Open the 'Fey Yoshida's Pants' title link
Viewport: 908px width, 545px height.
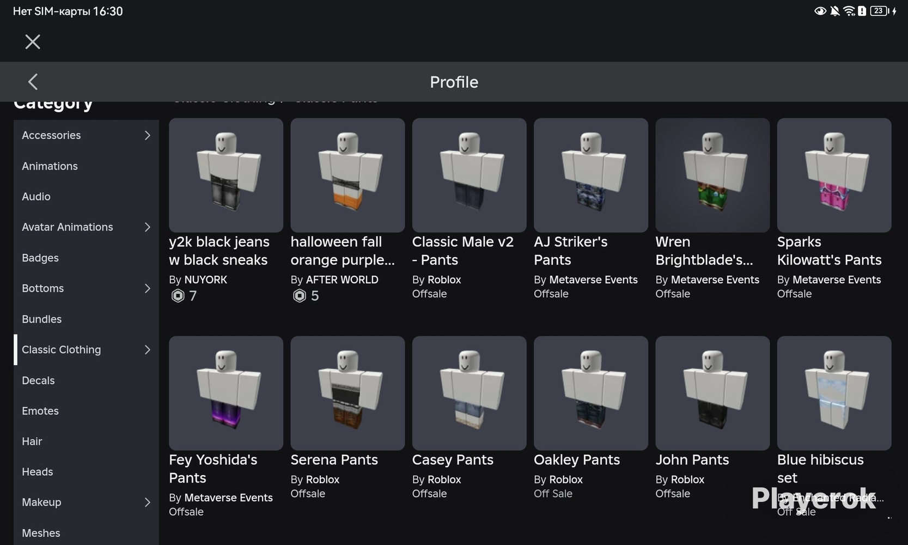click(213, 469)
